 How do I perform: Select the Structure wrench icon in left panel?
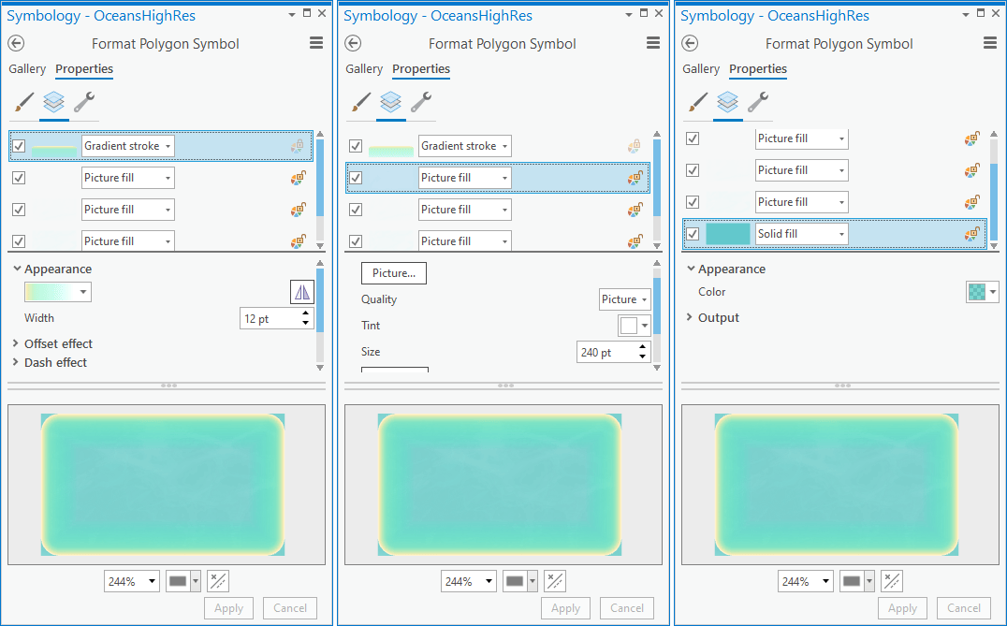(84, 101)
